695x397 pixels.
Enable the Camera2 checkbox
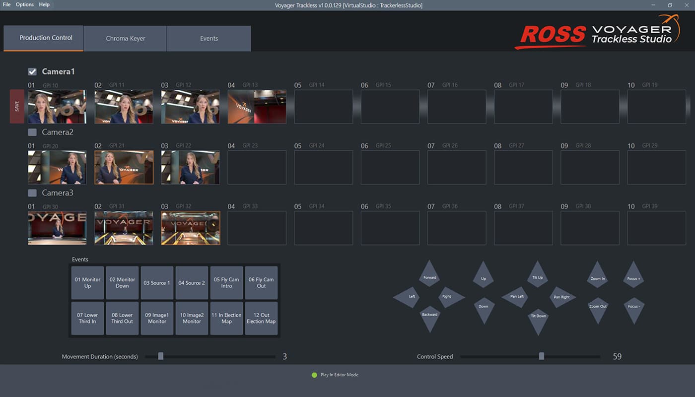(x=32, y=132)
